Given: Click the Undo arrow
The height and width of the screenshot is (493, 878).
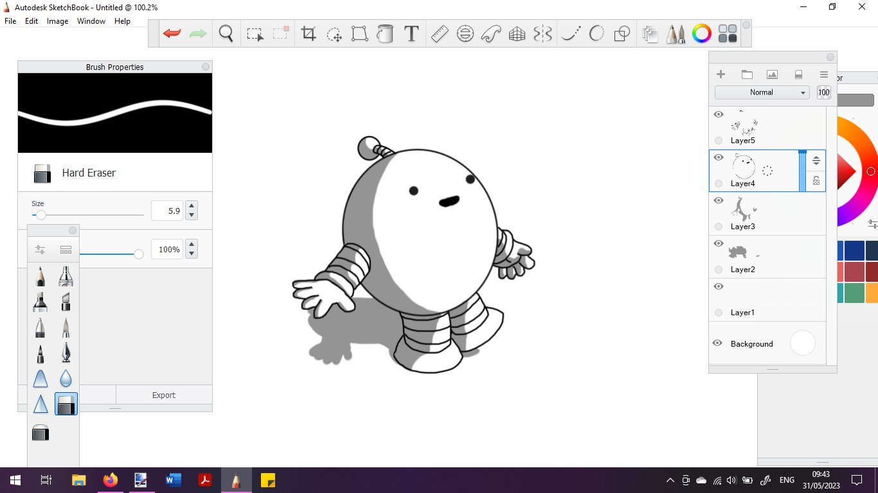Looking at the screenshot, I should 172,33.
